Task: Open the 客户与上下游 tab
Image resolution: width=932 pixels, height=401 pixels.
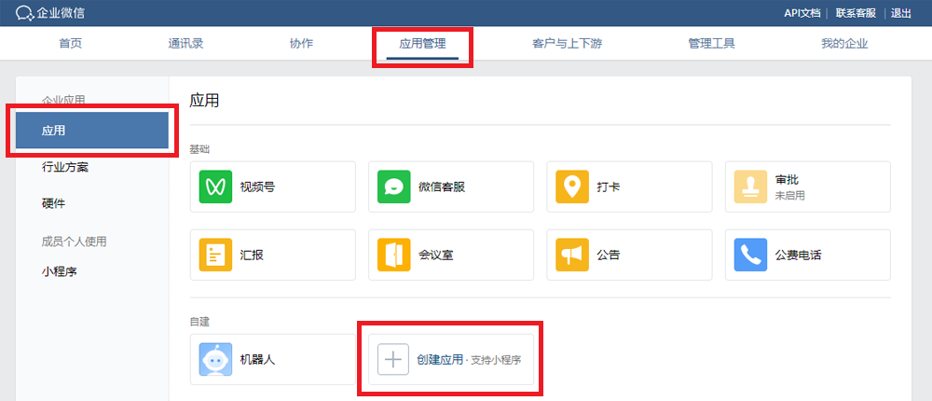Action: point(567,44)
